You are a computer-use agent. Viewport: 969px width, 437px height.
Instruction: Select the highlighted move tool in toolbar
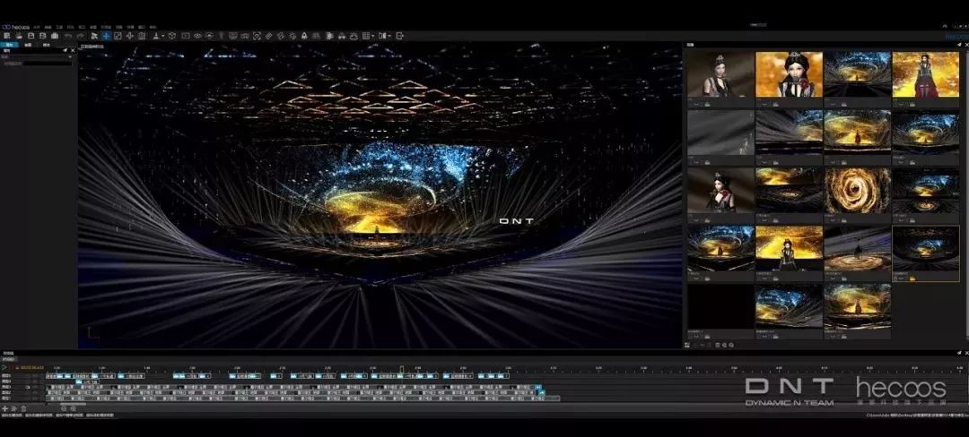point(106,36)
